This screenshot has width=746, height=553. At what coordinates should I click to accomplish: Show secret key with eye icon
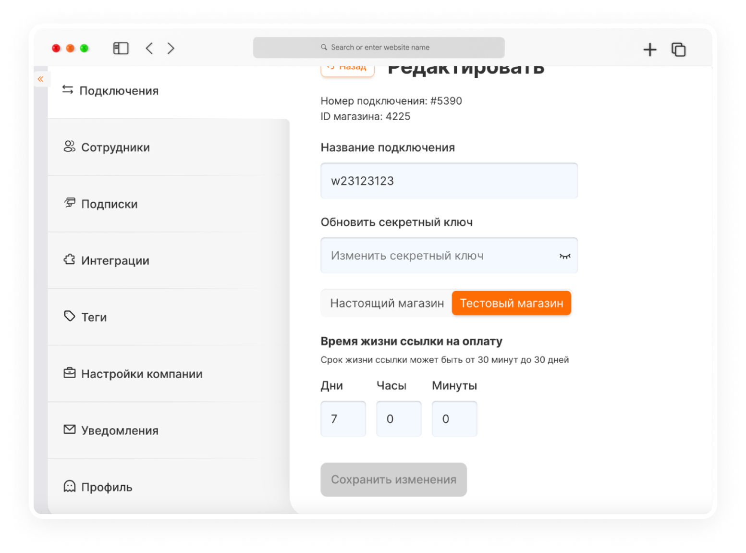tap(565, 256)
